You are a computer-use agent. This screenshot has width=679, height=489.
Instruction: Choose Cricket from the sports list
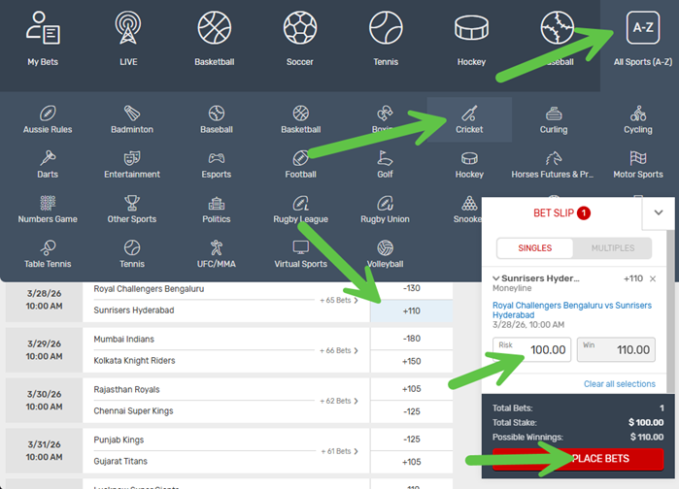tap(469, 119)
